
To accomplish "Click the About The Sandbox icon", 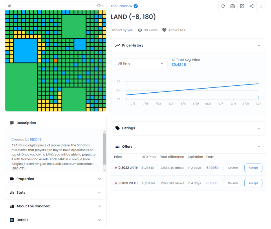I will click(12, 206).
